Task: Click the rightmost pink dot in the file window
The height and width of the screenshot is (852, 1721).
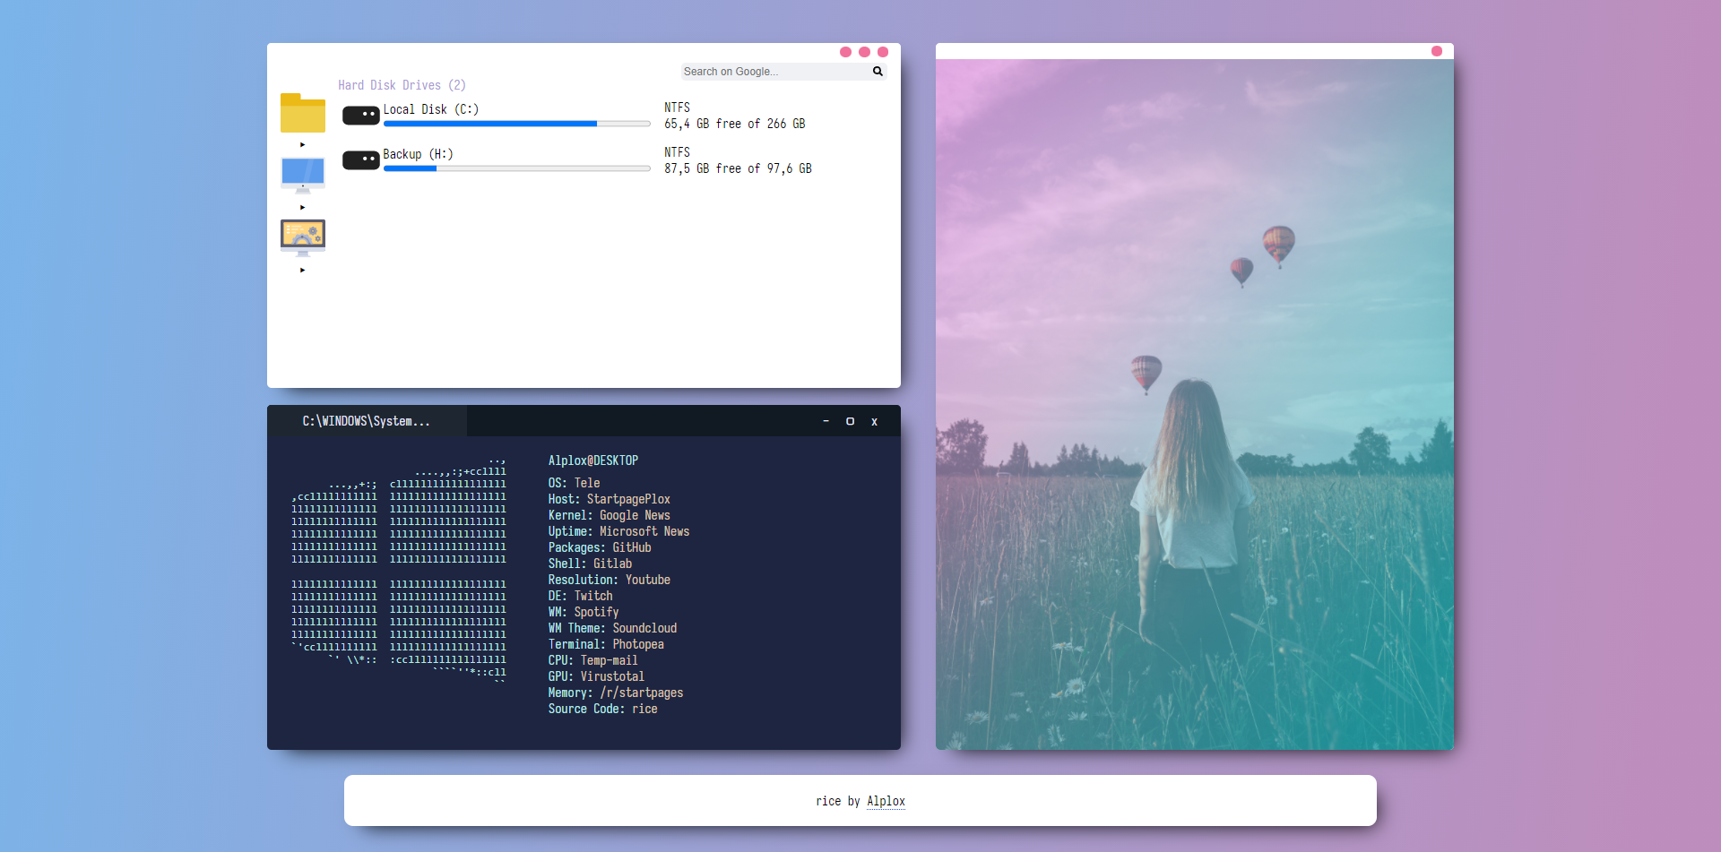Action: pyautogui.click(x=883, y=52)
